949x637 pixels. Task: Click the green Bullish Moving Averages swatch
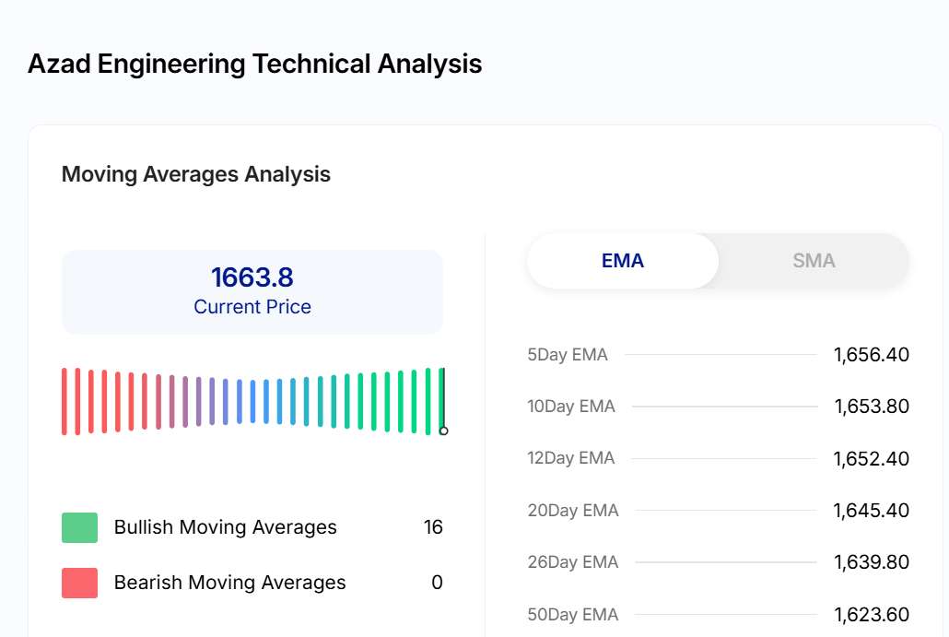point(79,527)
